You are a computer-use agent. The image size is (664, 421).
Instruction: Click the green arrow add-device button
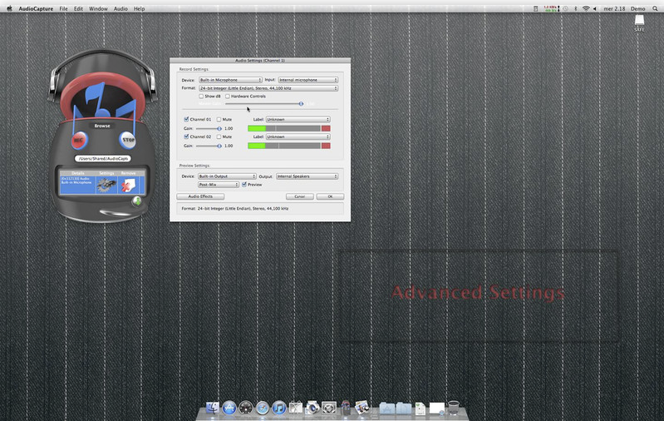[137, 201]
